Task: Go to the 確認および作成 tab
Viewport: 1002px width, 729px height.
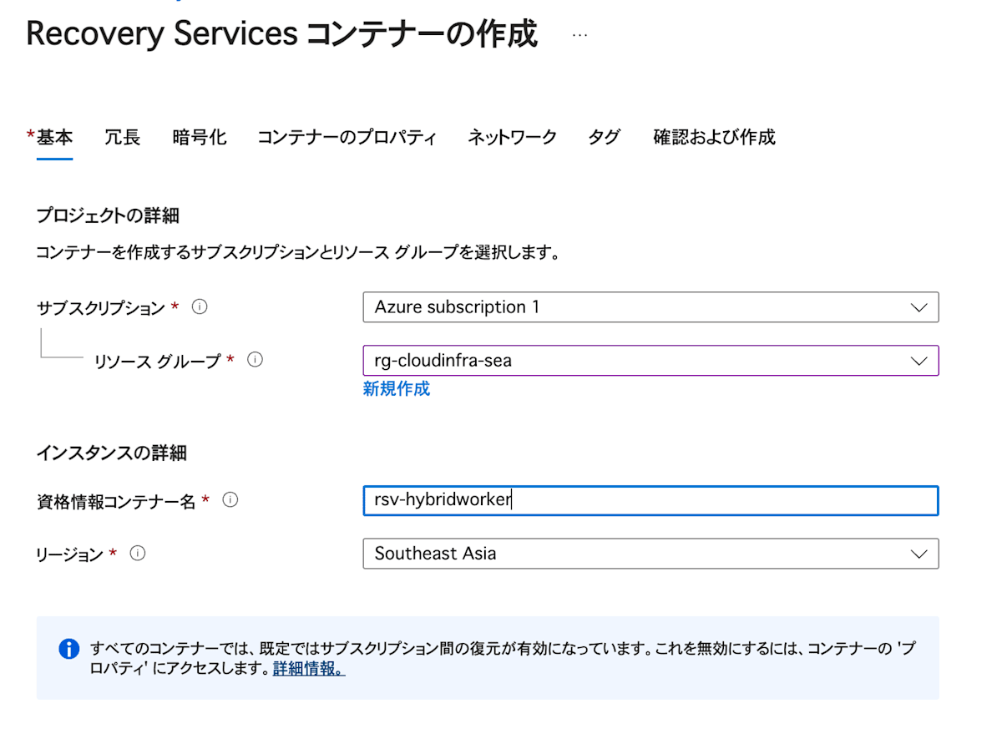Action: tap(714, 138)
